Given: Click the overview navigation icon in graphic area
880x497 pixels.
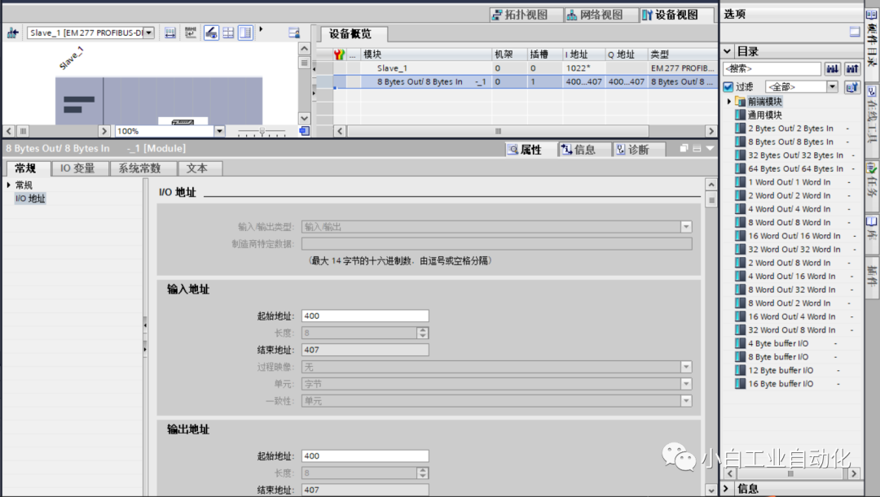Looking at the screenshot, I should (304, 131).
